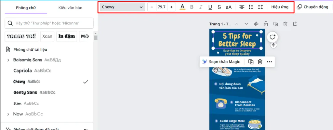Duplicate page using the copy page icon
Viewport: 333px width, 130px height.
coord(276,24)
